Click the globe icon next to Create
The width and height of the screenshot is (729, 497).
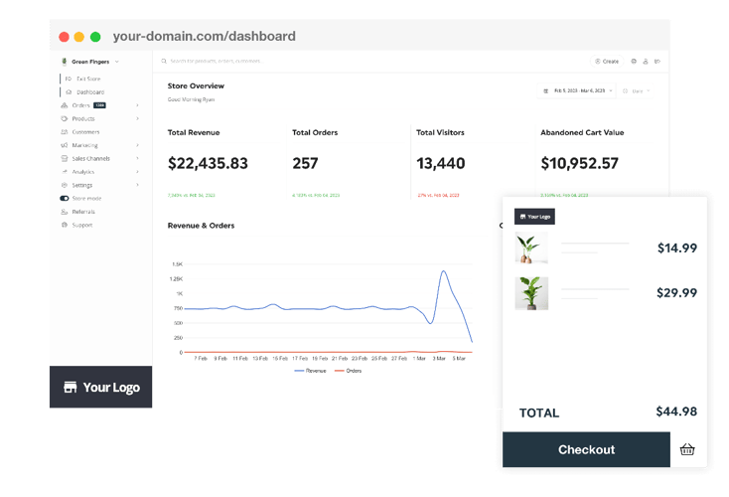tap(634, 62)
